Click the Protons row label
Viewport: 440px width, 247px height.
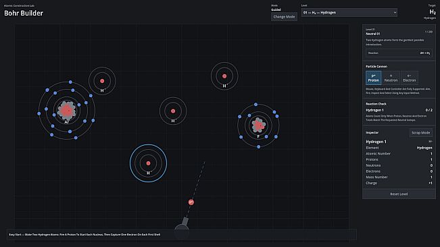(372, 160)
